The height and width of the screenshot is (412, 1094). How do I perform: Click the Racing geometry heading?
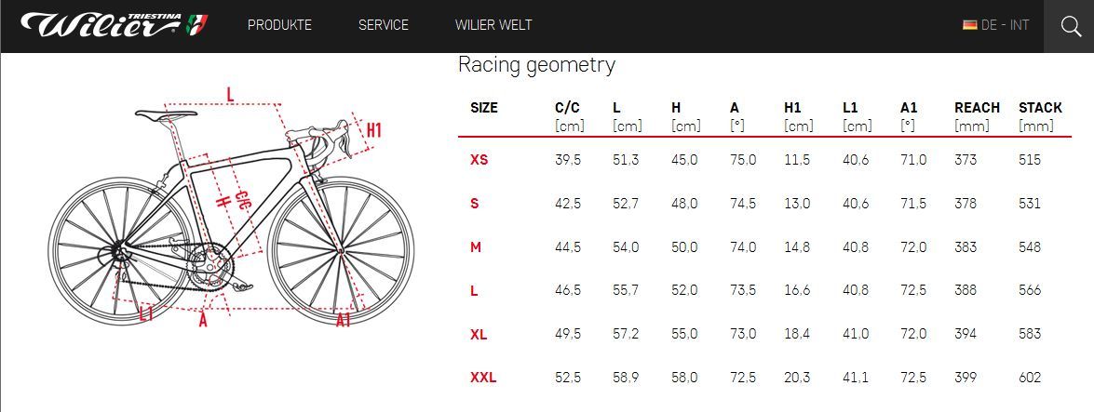click(x=536, y=65)
